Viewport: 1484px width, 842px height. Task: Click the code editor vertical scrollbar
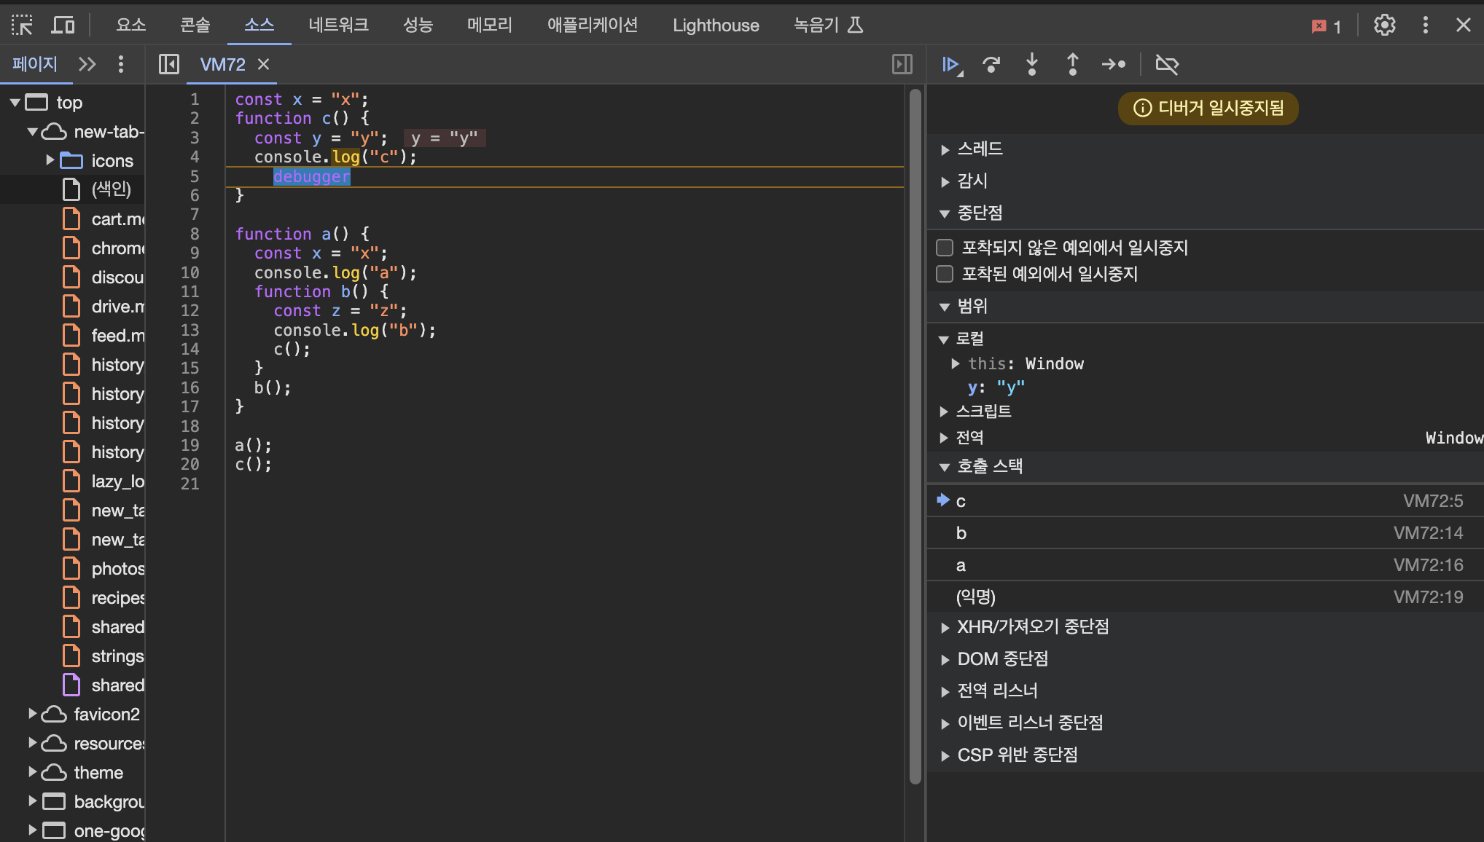[x=915, y=437]
